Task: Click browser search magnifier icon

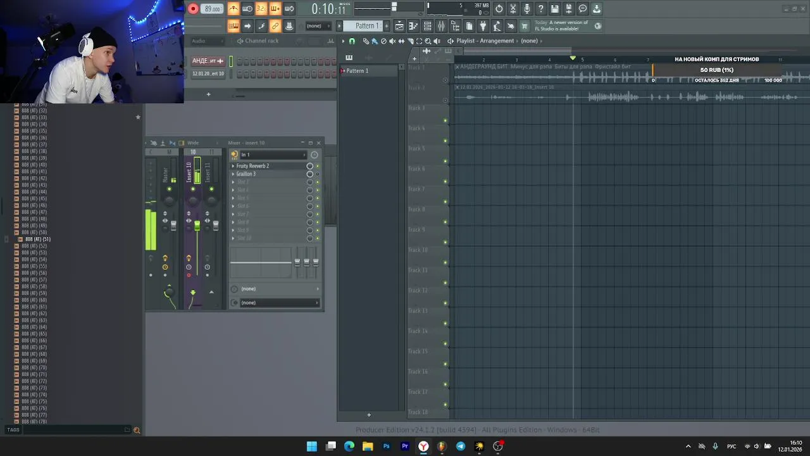Action: point(137,430)
